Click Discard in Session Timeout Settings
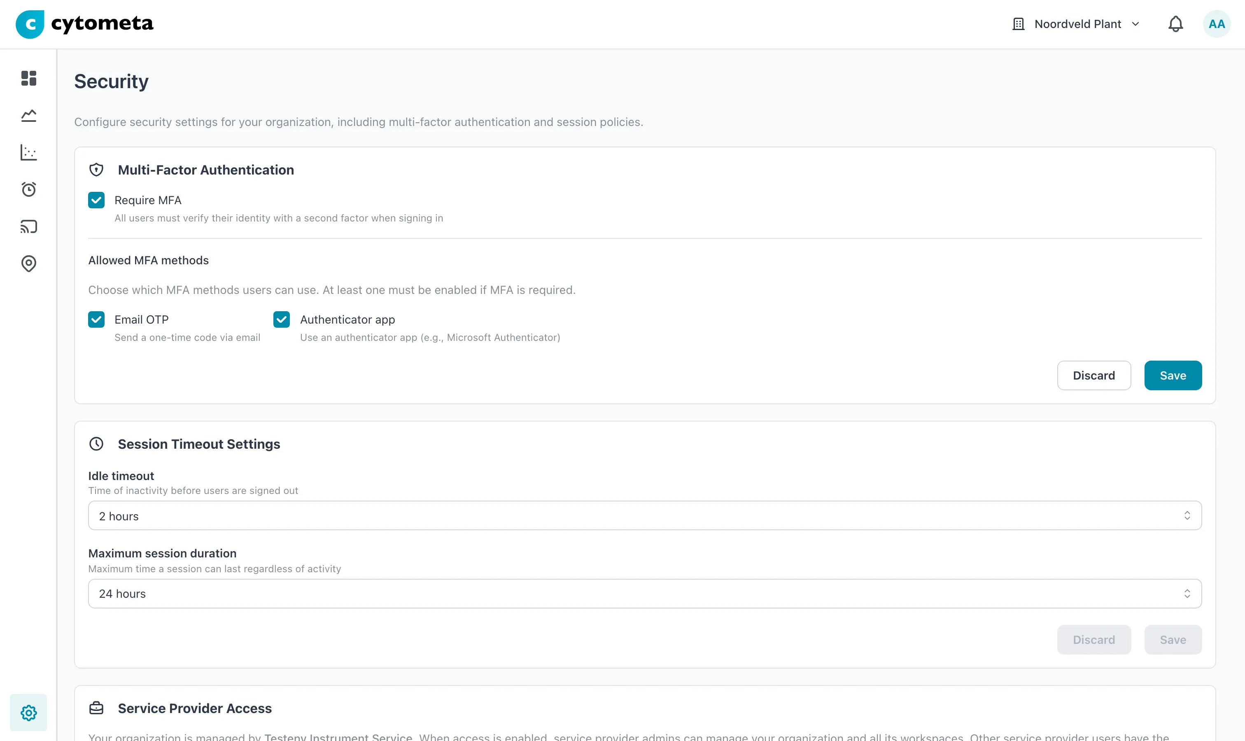Image resolution: width=1245 pixels, height=741 pixels. click(x=1093, y=640)
